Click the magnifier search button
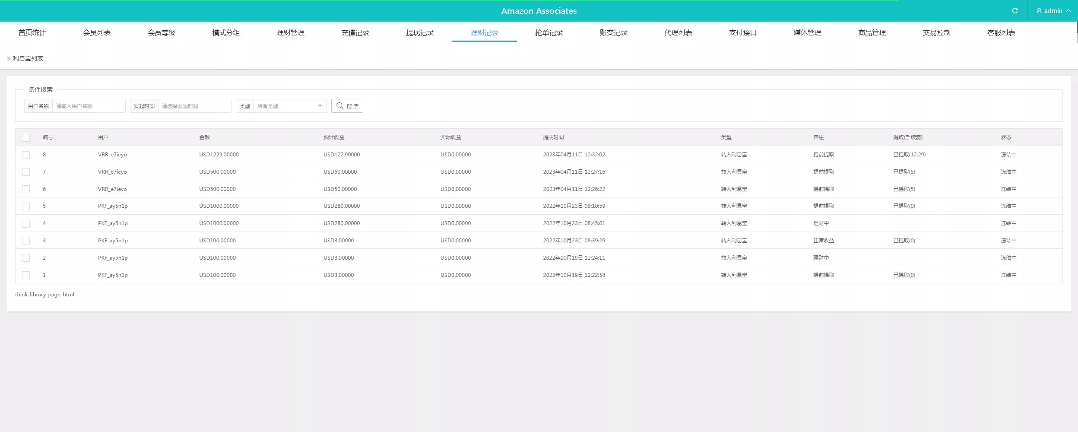 coord(347,106)
